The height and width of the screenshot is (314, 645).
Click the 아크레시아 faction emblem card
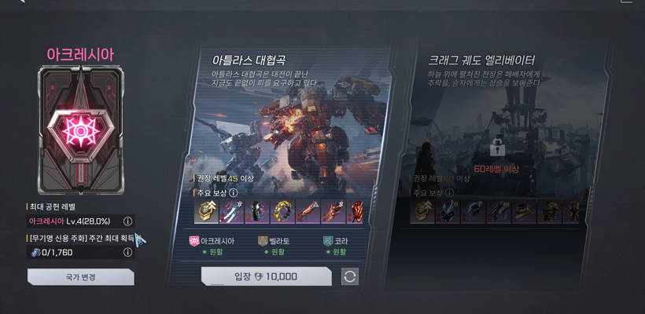pyautogui.click(x=80, y=130)
